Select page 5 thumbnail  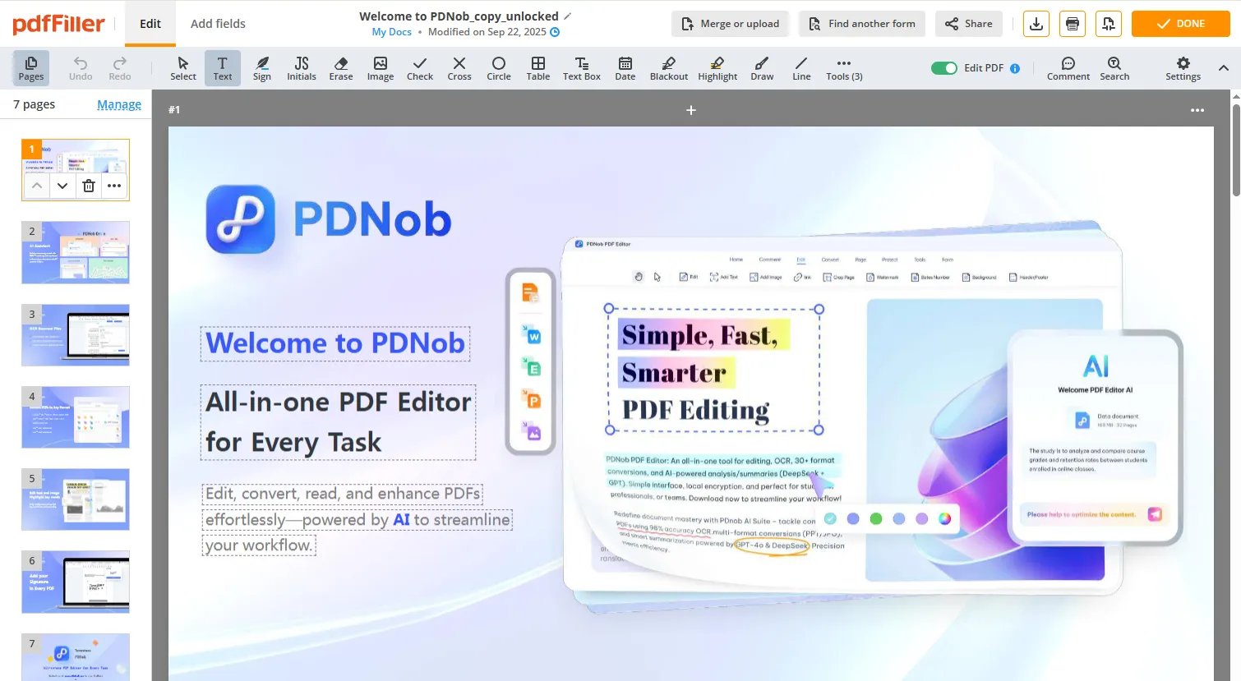pos(76,499)
